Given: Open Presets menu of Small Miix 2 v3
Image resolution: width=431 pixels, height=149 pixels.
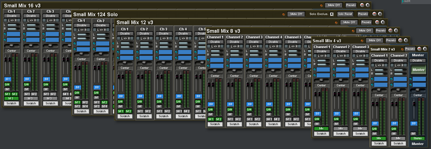Looking at the screenshot, I should pos(409,49).
